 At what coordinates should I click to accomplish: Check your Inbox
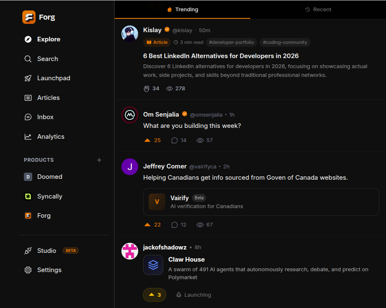[45, 117]
